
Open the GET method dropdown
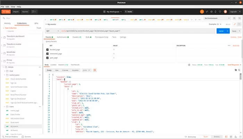click(x=52, y=31)
